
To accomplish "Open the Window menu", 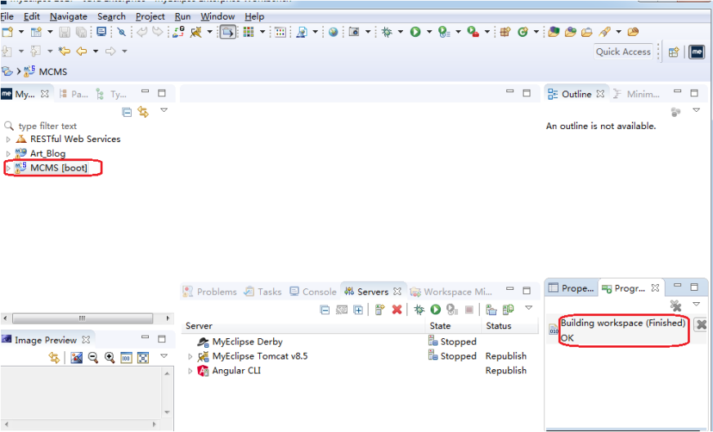I will pyautogui.click(x=217, y=17).
